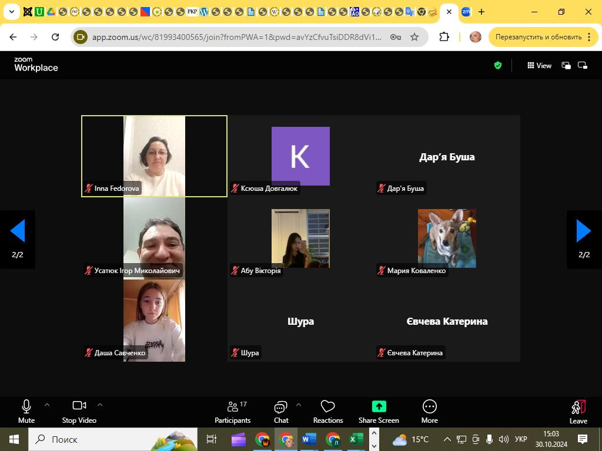Open the Chat panel
This screenshot has height=451, width=602.
(281, 411)
